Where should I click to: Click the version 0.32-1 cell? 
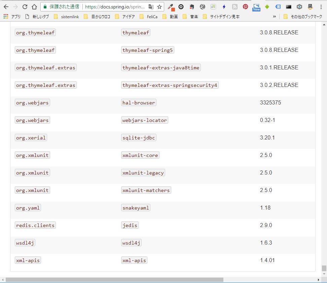[x=267, y=120]
